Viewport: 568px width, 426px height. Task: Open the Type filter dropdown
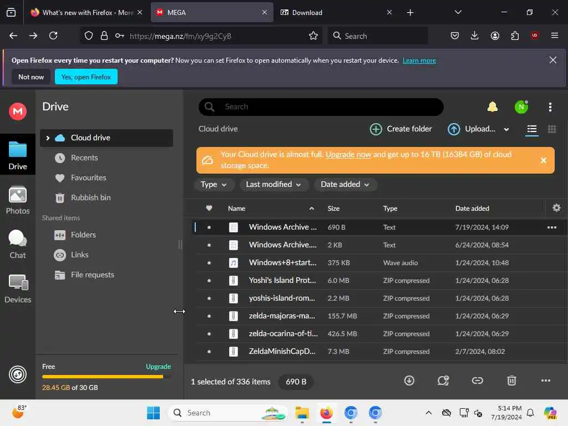click(214, 184)
